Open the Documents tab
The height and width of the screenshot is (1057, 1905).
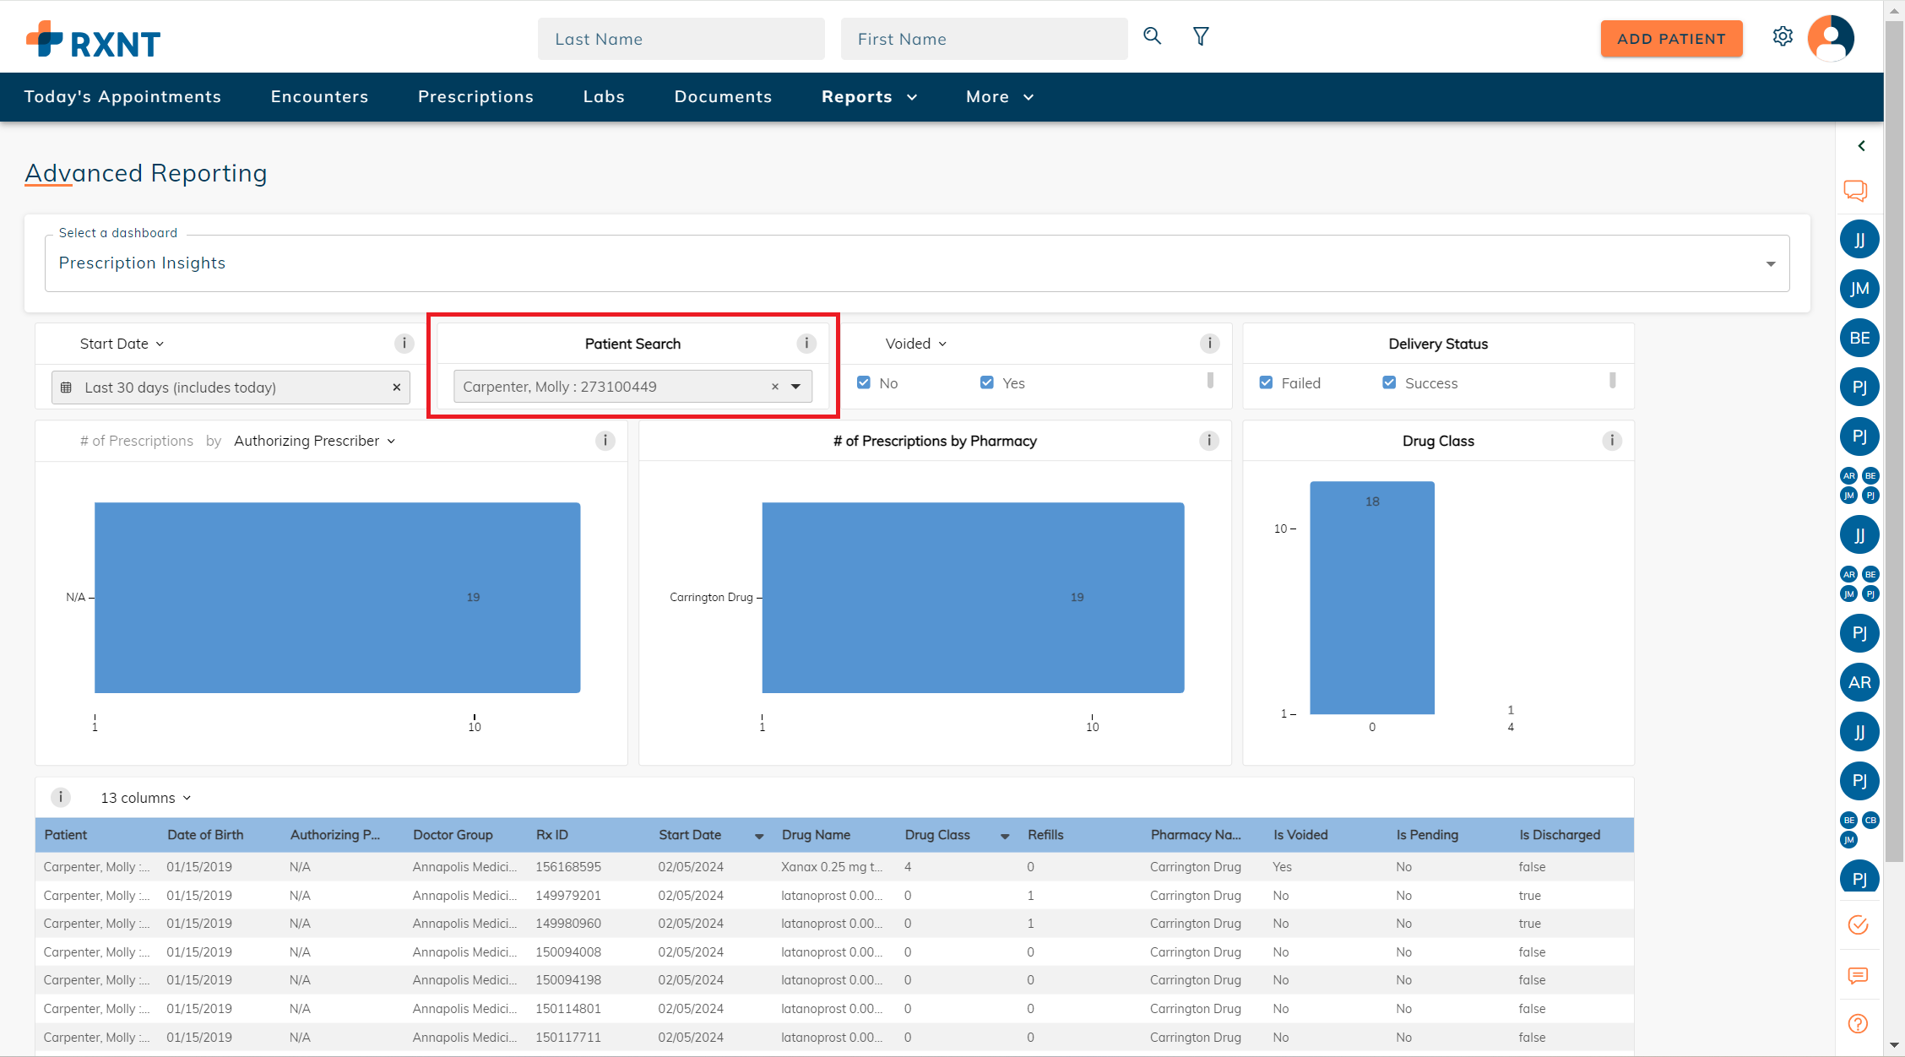click(723, 97)
